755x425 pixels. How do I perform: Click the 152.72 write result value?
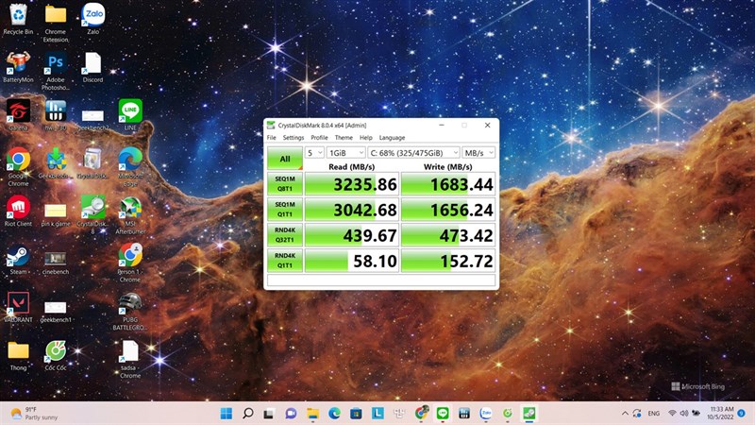click(448, 261)
